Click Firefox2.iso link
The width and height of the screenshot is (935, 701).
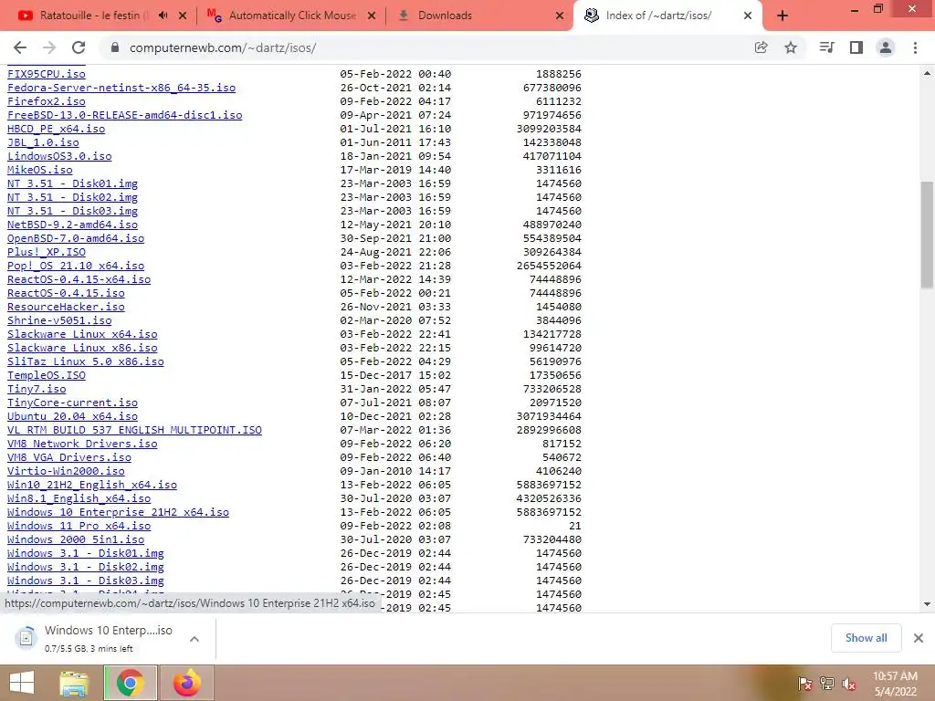click(x=47, y=101)
